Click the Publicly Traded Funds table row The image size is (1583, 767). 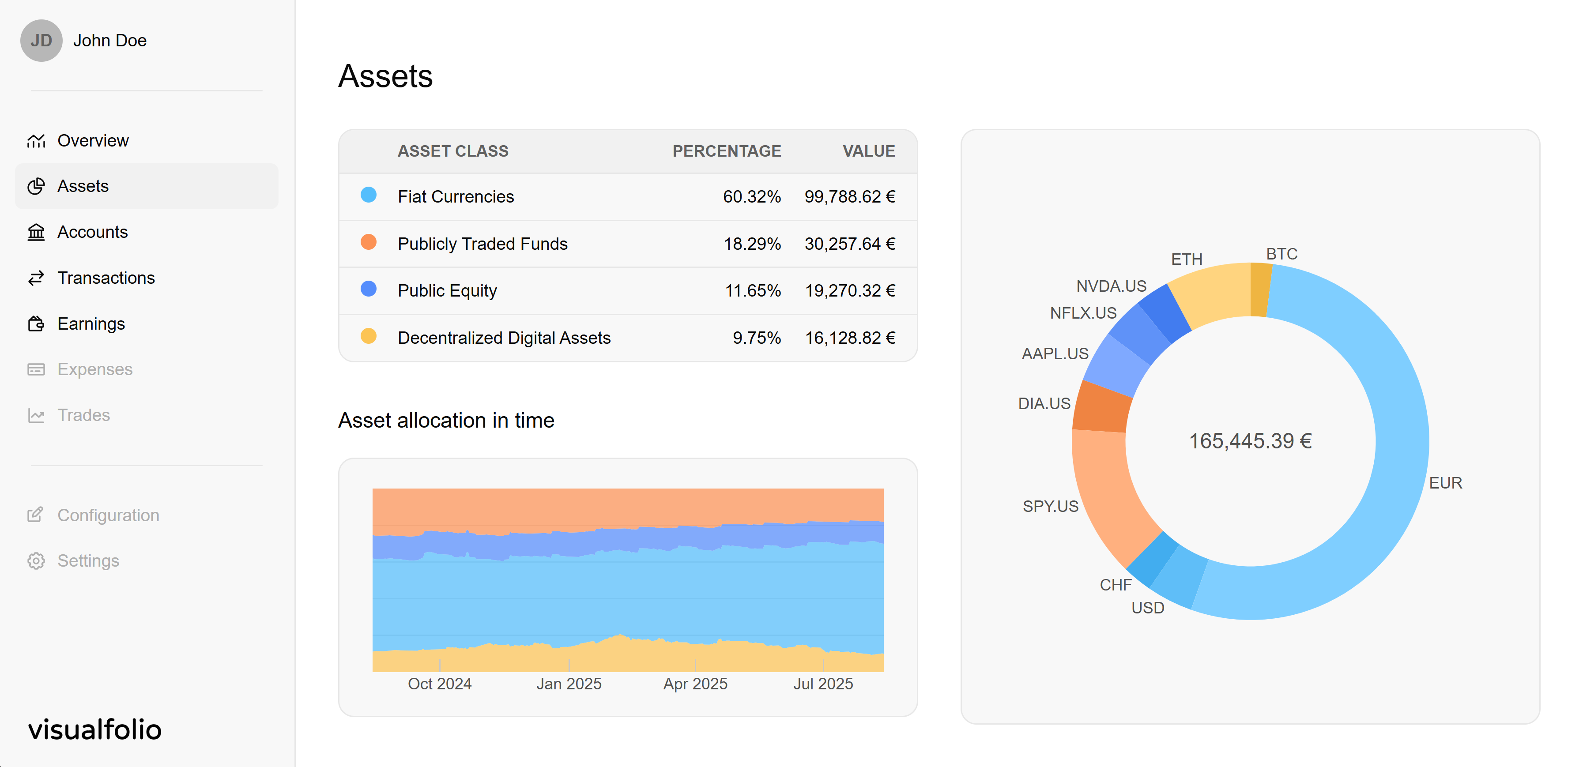(x=627, y=243)
